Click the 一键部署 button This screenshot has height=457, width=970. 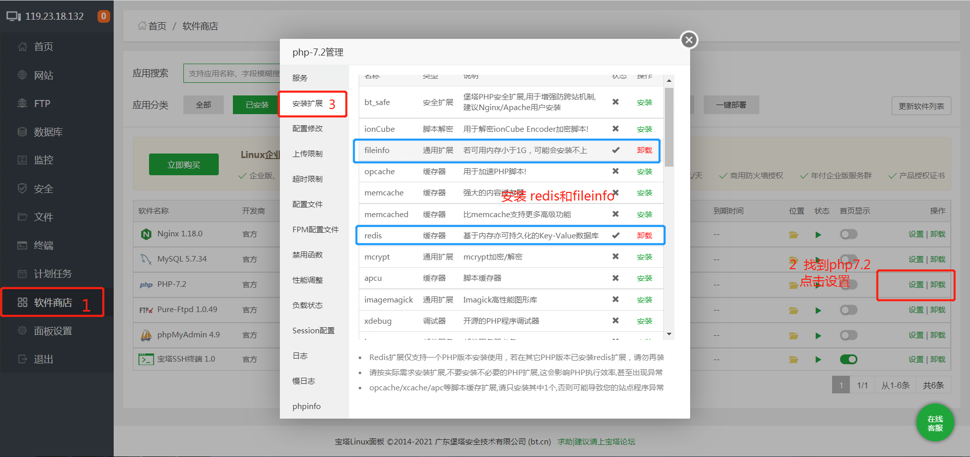(x=731, y=105)
